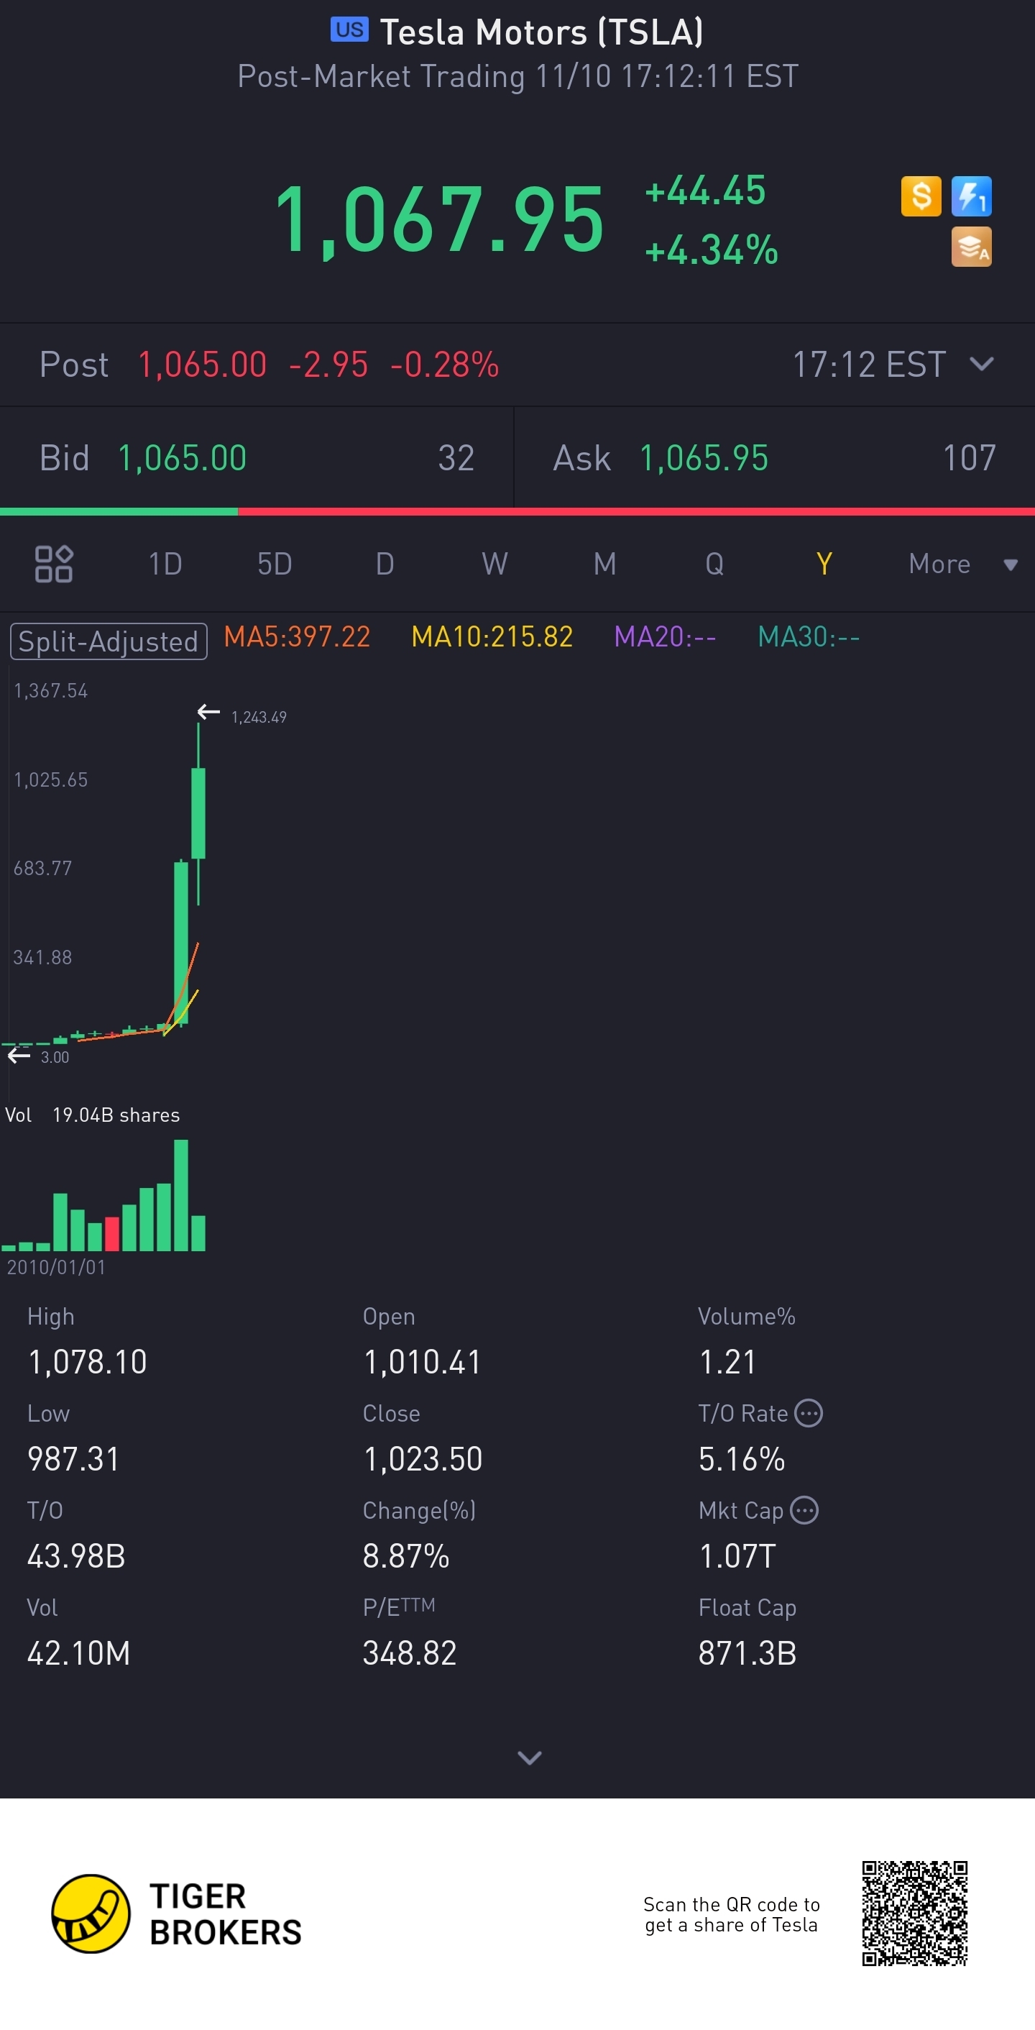Image resolution: width=1035 pixels, height=2030 pixels.
Task: Select the W weekly chart tab
Action: point(494,564)
